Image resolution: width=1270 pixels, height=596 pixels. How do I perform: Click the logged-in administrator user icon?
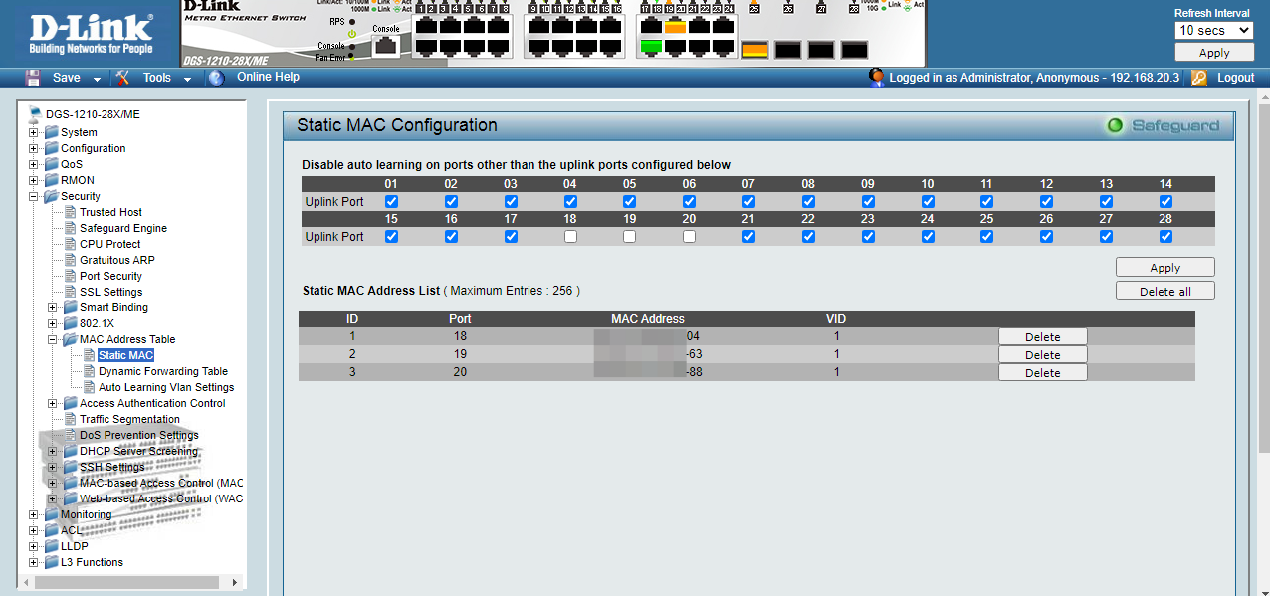(x=877, y=77)
